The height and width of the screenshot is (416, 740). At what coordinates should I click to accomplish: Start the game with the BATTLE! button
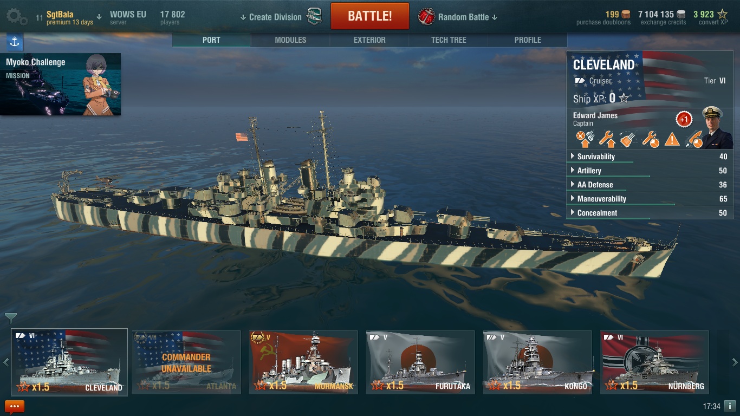(x=370, y=16)
